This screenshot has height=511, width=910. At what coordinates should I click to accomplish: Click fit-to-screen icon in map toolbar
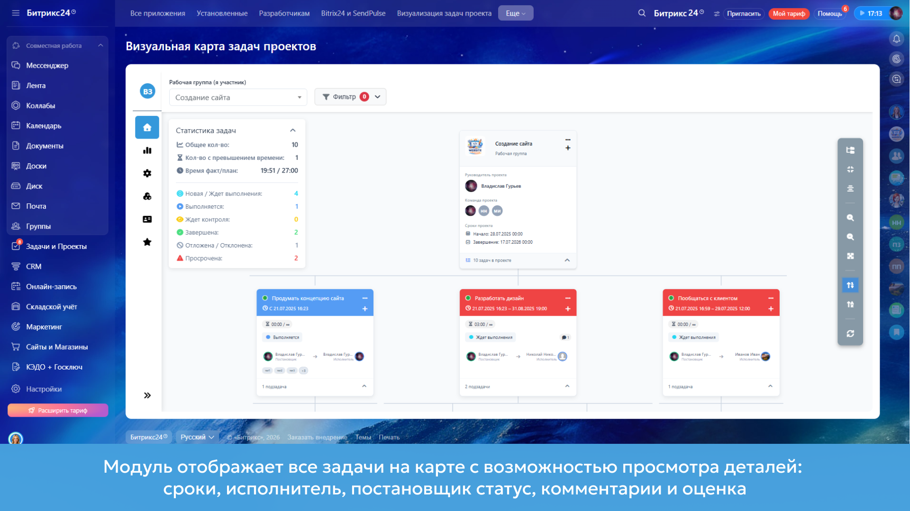pyautogui.click(x=850, y=256)
